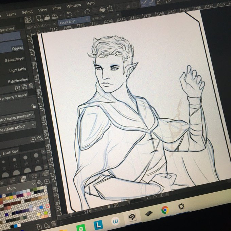Zoom out with minus button on canvas bar
This screenshot has height=231, width=231.
tap(95, 210)
